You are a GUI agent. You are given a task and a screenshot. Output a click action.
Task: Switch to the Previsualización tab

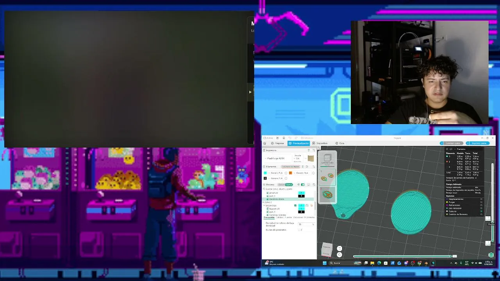coord(299,143)
